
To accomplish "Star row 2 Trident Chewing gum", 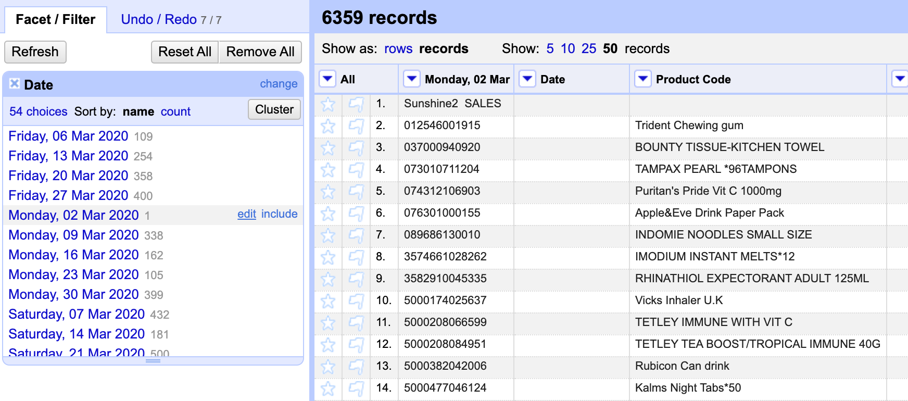I will coord(328,126).
